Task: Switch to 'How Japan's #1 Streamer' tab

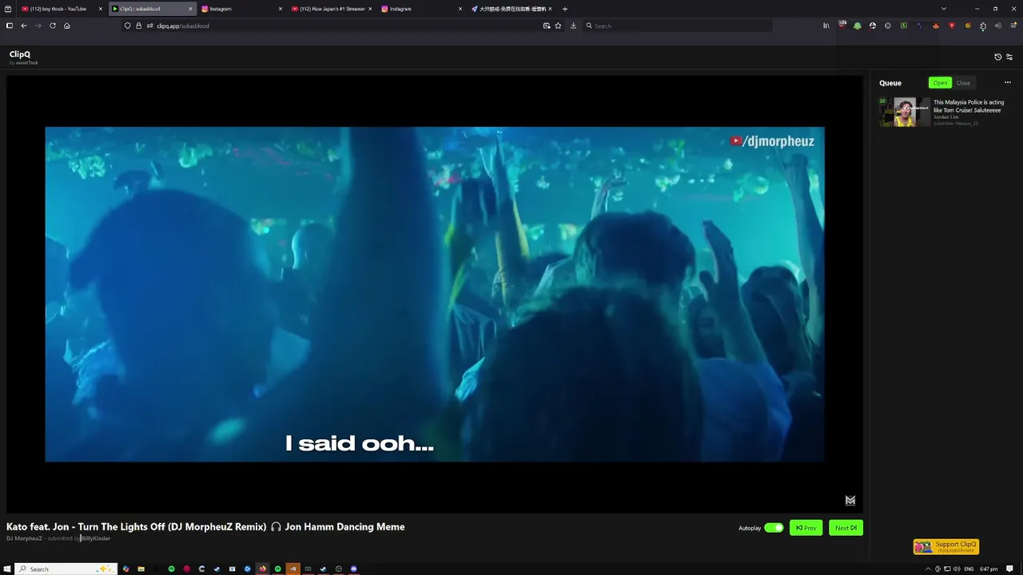Action: (332, 9)
